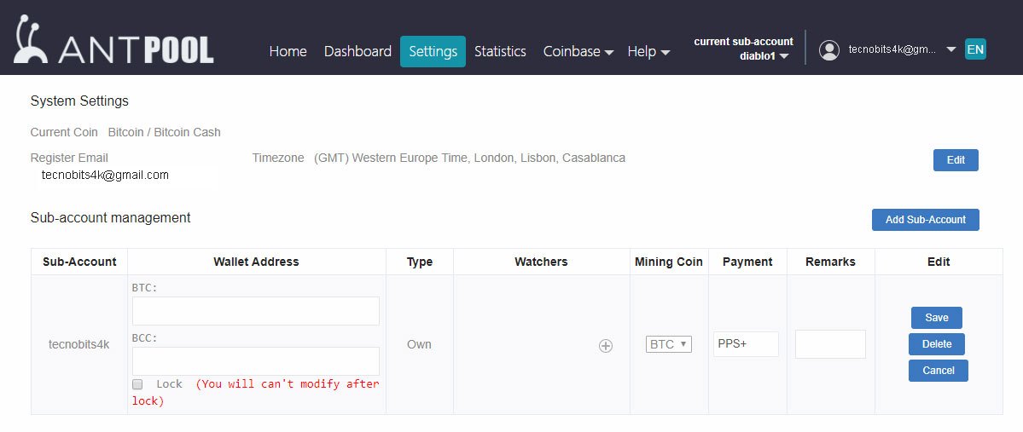
Task: Click the Sub-account management heading
Action: tap(110, 217)
